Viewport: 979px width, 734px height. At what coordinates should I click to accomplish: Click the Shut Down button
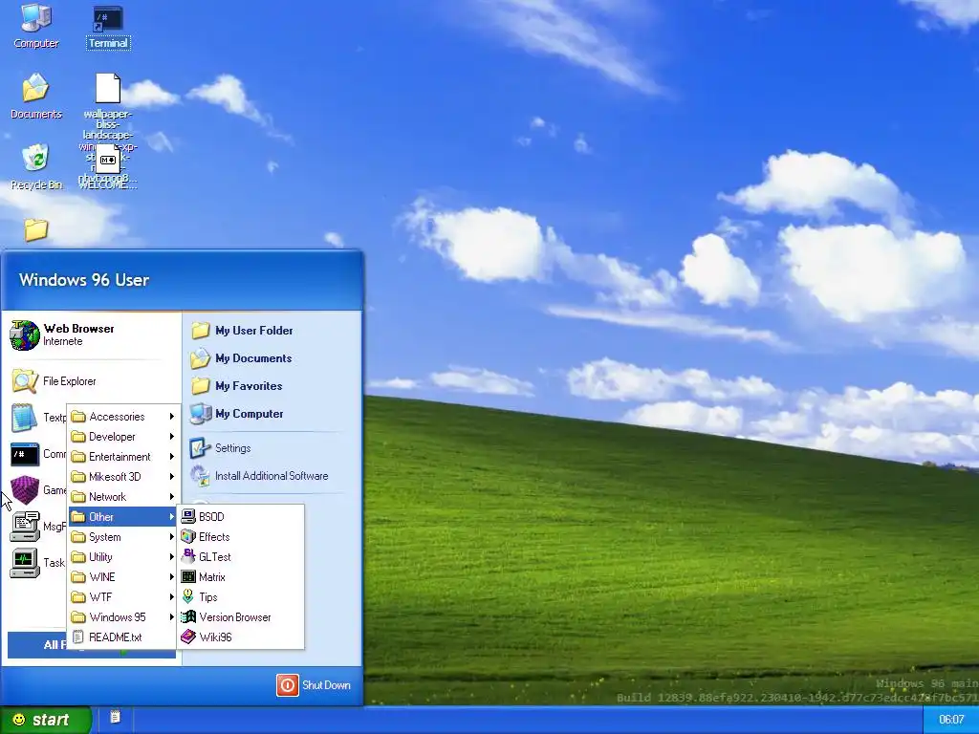point(314,684)
